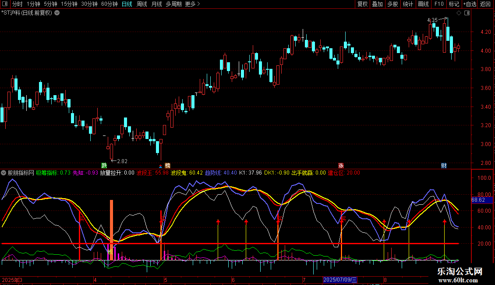Click the 2025年3 timeline label

12,280
